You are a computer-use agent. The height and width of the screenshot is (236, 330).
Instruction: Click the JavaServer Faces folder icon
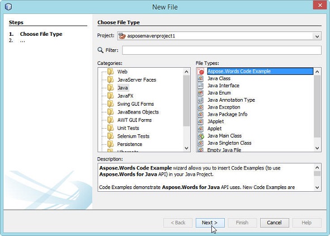[x=111, y=80]
